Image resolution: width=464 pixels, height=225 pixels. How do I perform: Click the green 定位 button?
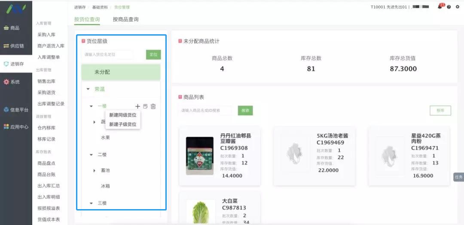153,54
